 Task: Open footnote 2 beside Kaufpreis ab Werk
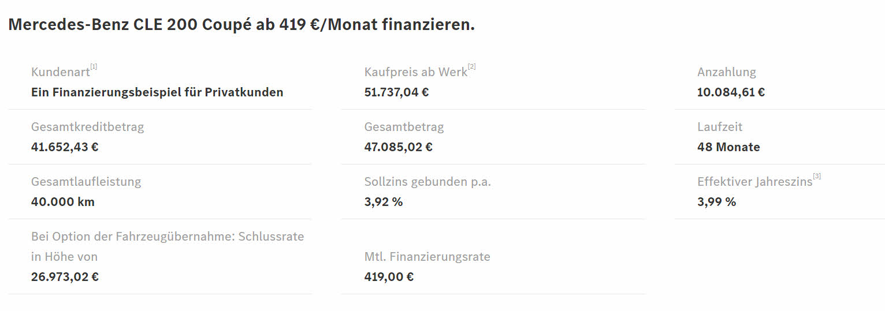[x=471, y=67]
